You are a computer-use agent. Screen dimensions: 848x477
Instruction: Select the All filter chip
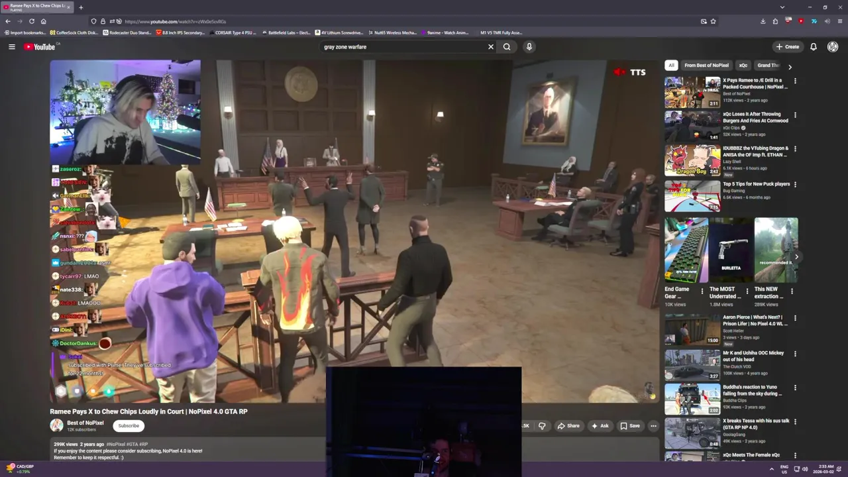click(x=671, y=65)
